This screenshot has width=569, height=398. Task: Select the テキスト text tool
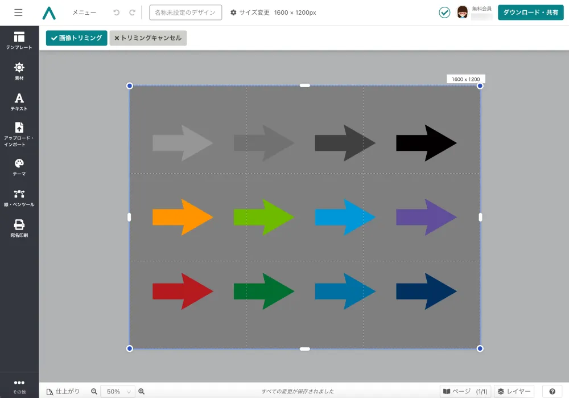[19, 101]
